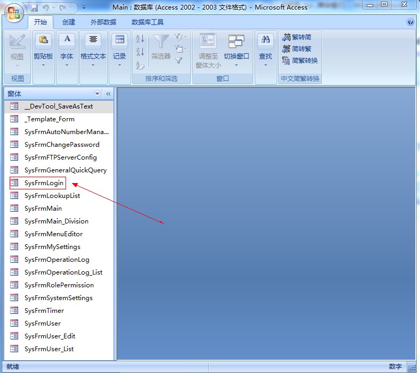
Task: Select the SysFrmLogin form
Action: 59,183
